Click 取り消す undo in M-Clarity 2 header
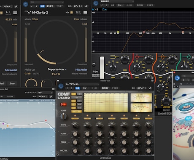The height and width of the screenshot is (160, 194). point(50,6)
